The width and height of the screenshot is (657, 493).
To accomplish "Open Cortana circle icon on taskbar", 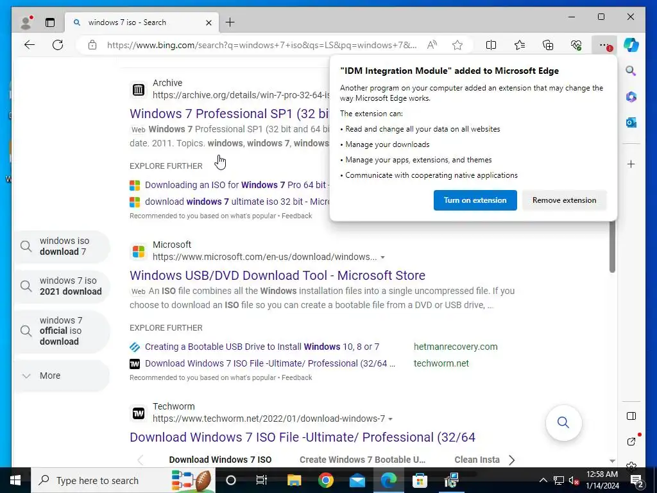I will point(231,480).
